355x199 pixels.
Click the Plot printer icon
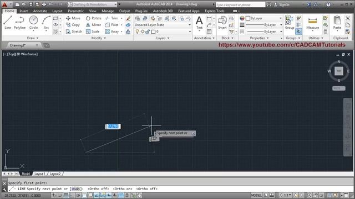pos(44,4)
